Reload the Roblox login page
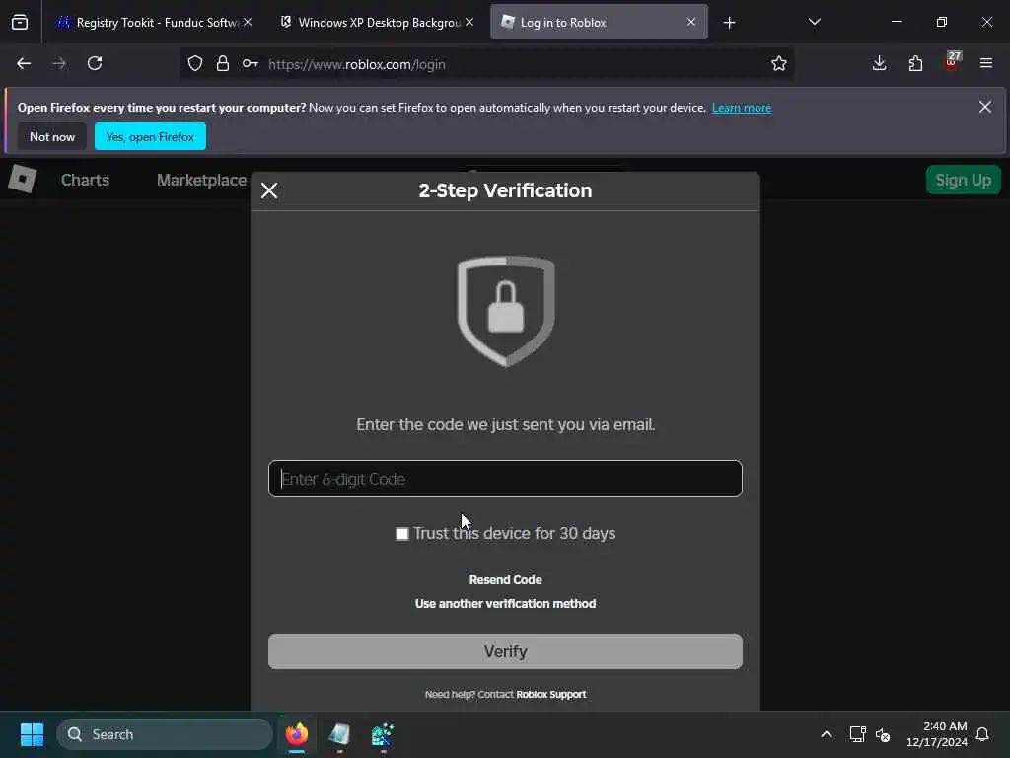Viewport: 1010px width, 758px height. click(95, 64)
